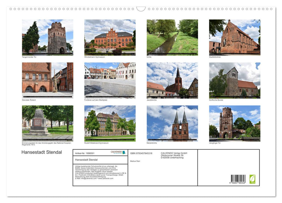The height and width of the screenshot is (203, 282).
Task: Open the www.calvendo.com website link
Action: pyautogui.click(x=105, y=178)
